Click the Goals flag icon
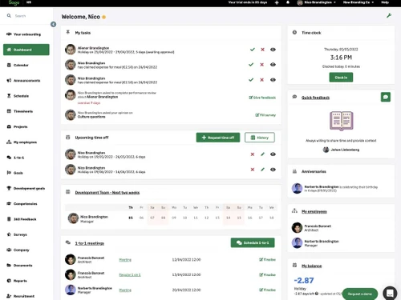Viewport: 401px width, 300px height. 9,173
